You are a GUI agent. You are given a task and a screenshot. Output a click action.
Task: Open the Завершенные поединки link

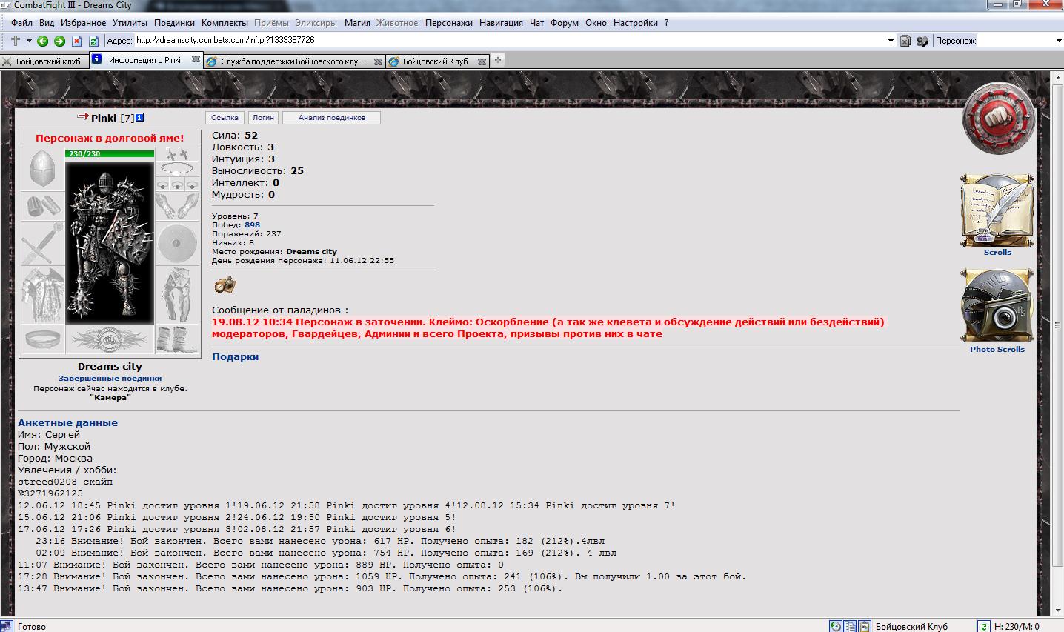tap(110, 378)
